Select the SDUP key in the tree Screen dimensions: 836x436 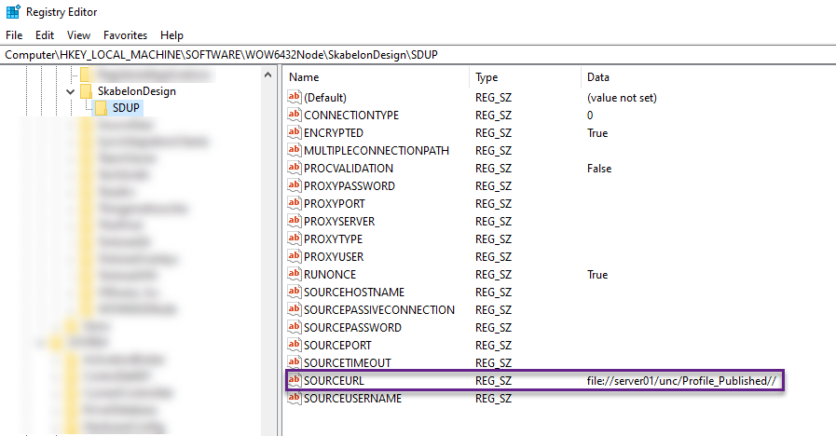pos(126,108)
